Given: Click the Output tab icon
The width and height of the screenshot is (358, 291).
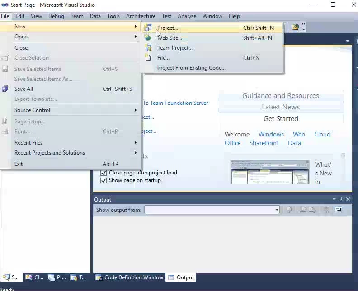Looking at the screenshot, I should pyautogui.click(x=171, y=277).
